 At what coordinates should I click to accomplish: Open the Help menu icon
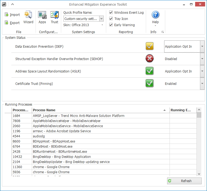[155, 15]
